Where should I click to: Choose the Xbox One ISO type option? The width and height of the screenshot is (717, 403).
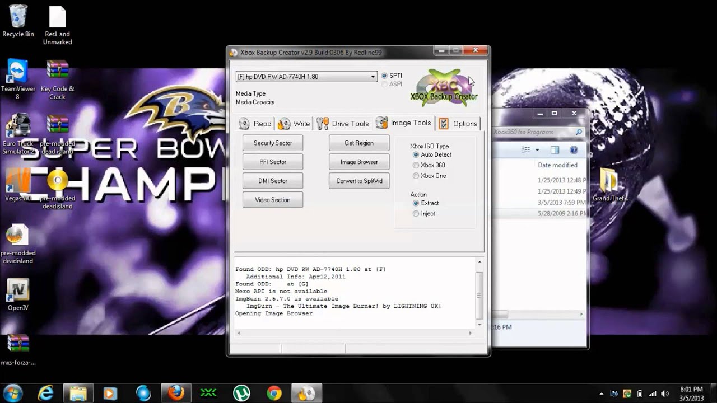point(416,176)
